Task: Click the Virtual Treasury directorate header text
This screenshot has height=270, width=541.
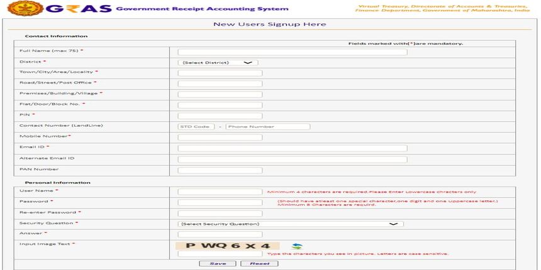Action: tap(443, 8)
